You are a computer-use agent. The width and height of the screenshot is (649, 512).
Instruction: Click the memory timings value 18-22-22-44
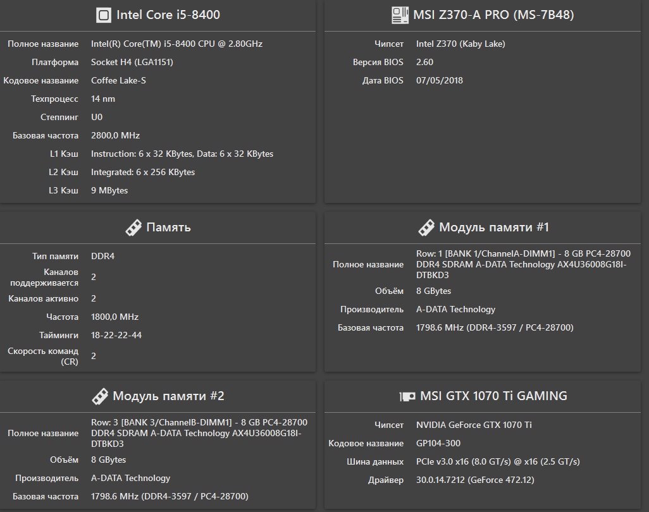(116, 335)
